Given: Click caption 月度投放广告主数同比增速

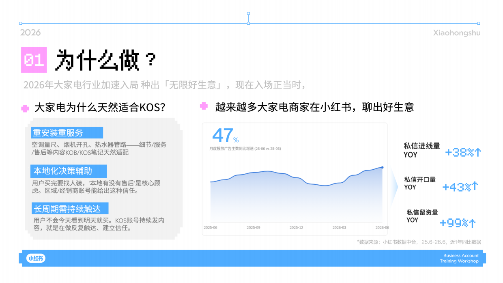Looking at the screenshot, I should click(x=245, y=149).
